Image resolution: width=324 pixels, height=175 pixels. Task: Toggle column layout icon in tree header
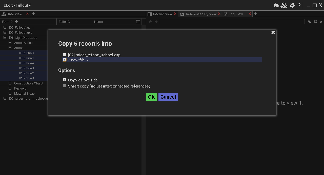coord(138,22)
